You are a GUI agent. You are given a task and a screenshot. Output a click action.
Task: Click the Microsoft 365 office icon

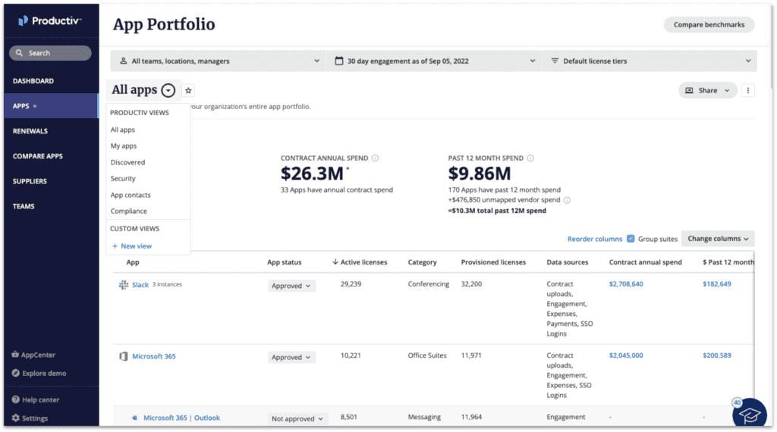click(x=124, y=356)
